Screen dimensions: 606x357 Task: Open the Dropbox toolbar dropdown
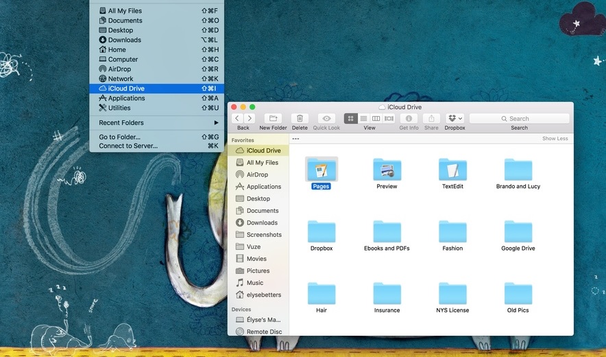click(x=455, y=119)
